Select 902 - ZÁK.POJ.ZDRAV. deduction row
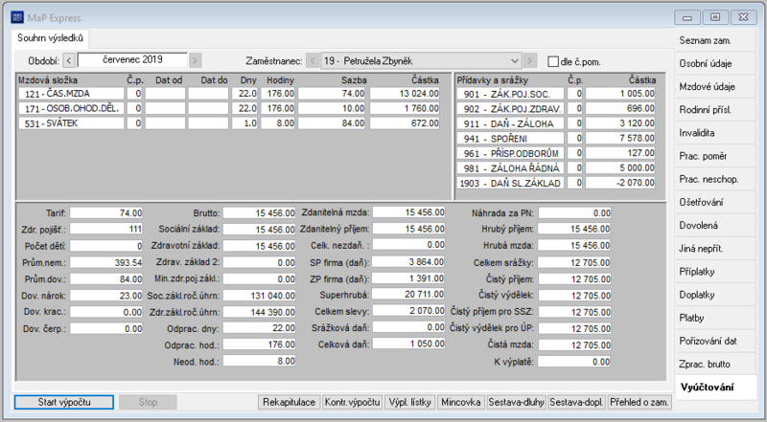This screenshot has width=767, height=422. pos(511,108)
